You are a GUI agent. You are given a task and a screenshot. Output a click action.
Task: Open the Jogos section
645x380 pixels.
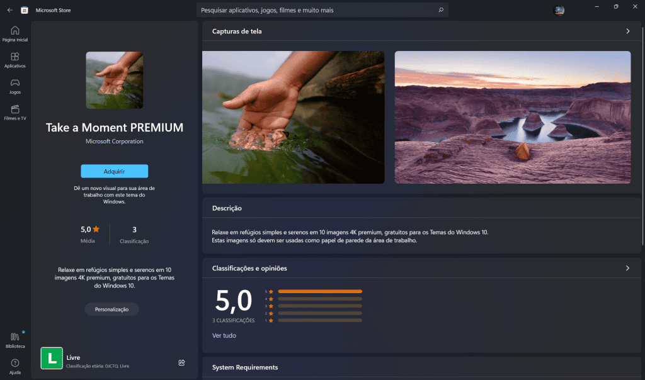[15, 87]
